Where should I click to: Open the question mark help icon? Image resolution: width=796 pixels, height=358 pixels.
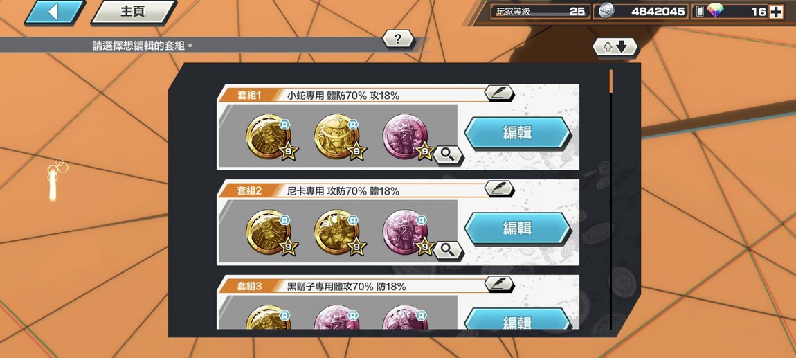tap(398, 39)
